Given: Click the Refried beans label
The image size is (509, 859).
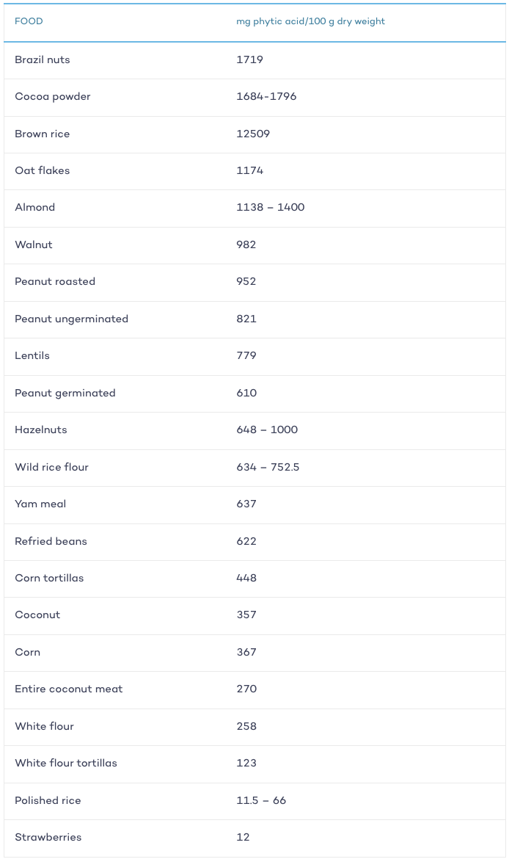Looking at the screenshot, I should point(51,541).
